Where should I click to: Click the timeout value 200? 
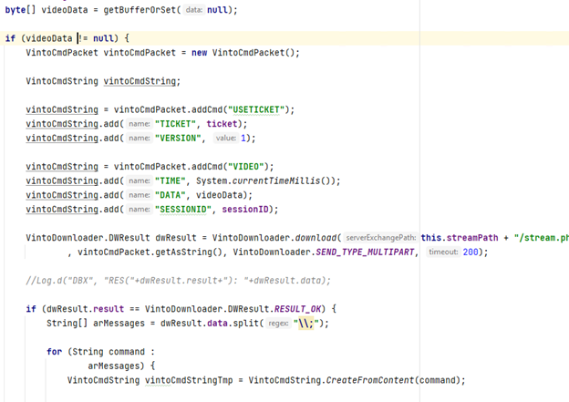point(471,252)
